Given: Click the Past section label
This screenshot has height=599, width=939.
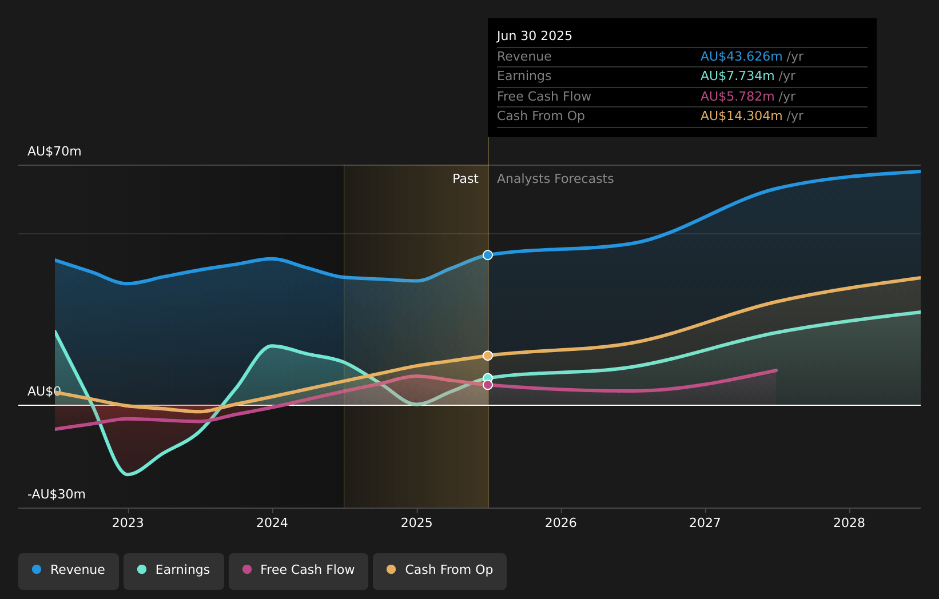Looking at the screenshot, I should tap(465, 179).
